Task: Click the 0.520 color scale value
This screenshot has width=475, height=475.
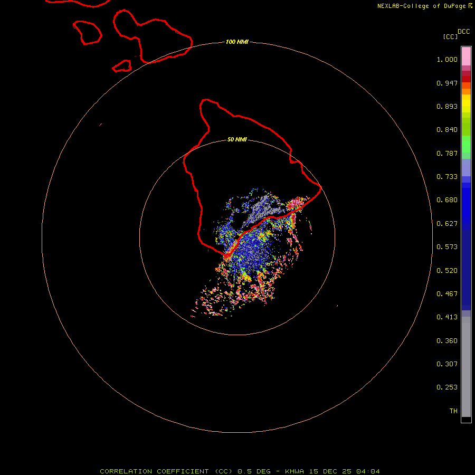Action: click(x=447, y=271)
